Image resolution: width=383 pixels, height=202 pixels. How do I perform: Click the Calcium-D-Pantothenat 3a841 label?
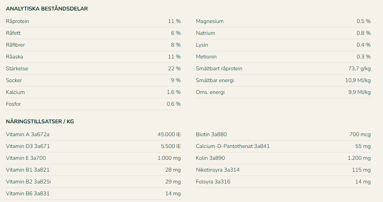(233, 146)
